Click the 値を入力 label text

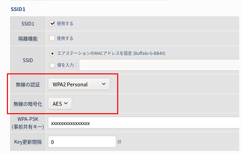point(67,65)
